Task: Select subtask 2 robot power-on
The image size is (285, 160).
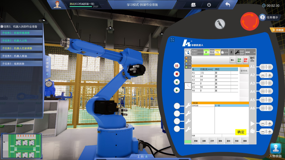Action: (x=21, y=41)
